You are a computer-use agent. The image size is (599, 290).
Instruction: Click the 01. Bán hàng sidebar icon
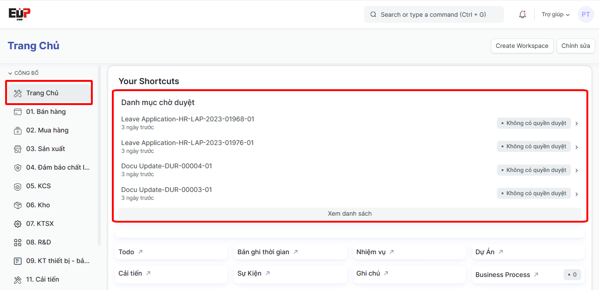[18, 112]
